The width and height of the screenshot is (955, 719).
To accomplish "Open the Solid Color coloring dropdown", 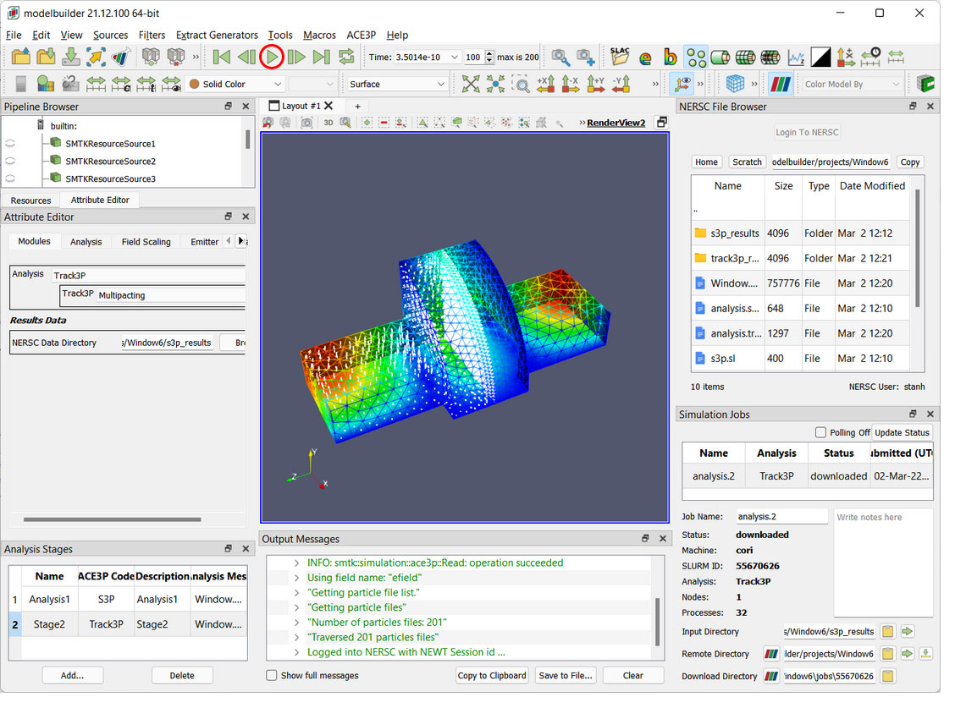I will click(x=235, y=84).
